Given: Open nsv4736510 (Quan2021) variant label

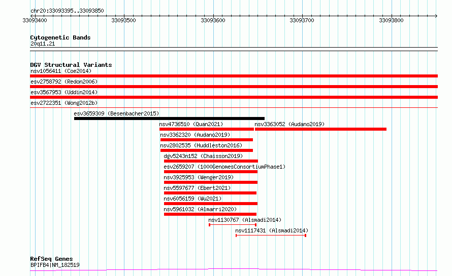Looking at the screenshot, I should point(191,124).
